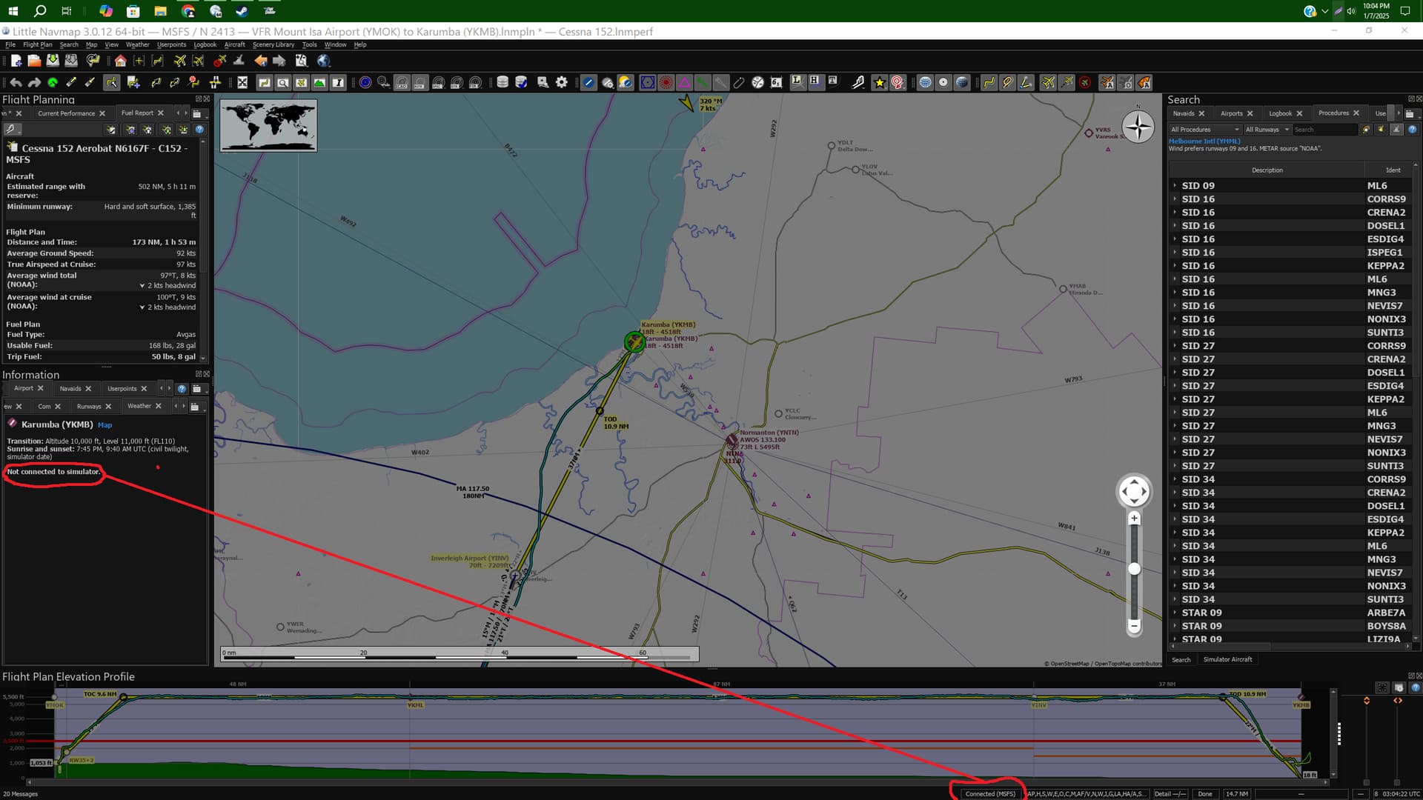Expand the SID 09 ML6 procedure entry
The image size is (1423, 800).
tap(1175, 186)
